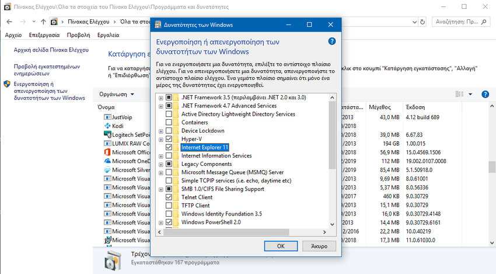Open the Επεξεργασία menu
This screenshot has width=496, height=274.
pyautogui.click(x=44, y=35)
